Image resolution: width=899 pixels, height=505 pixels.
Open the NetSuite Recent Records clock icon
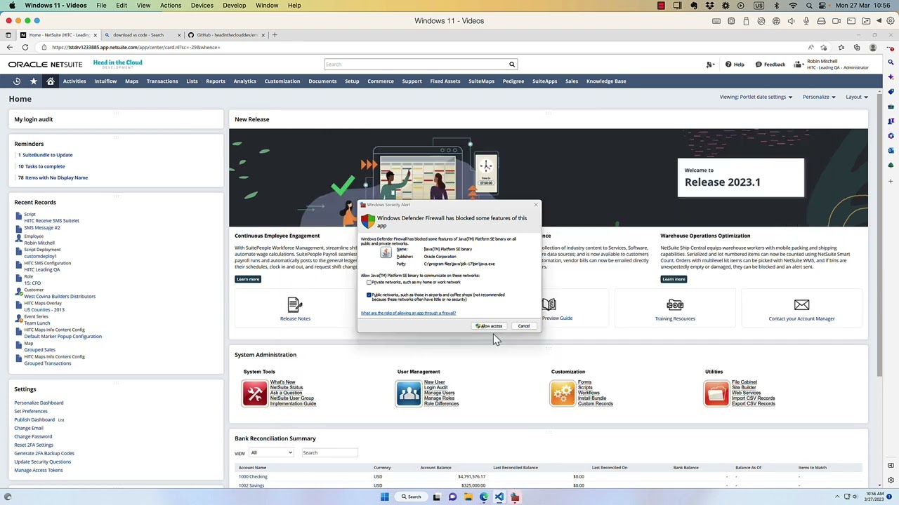pos(17,81)
